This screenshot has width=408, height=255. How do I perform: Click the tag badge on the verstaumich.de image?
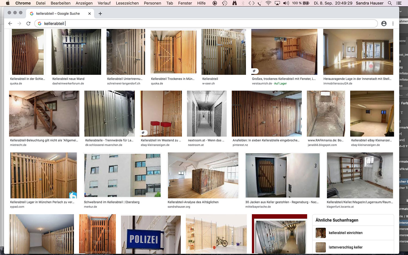tap(254, 71)
